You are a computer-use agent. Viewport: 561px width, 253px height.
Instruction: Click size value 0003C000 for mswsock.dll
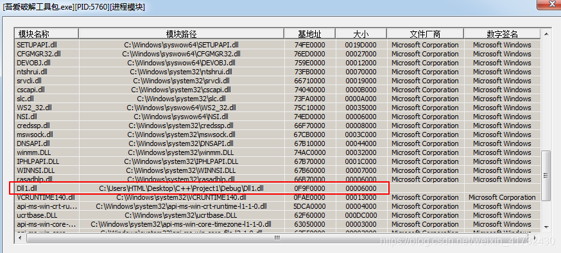[361, 135]
